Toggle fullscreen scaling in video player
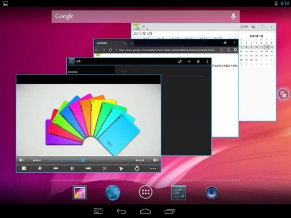Image resolution: width=291 pixels, height=218 pixels. [105, 169]
